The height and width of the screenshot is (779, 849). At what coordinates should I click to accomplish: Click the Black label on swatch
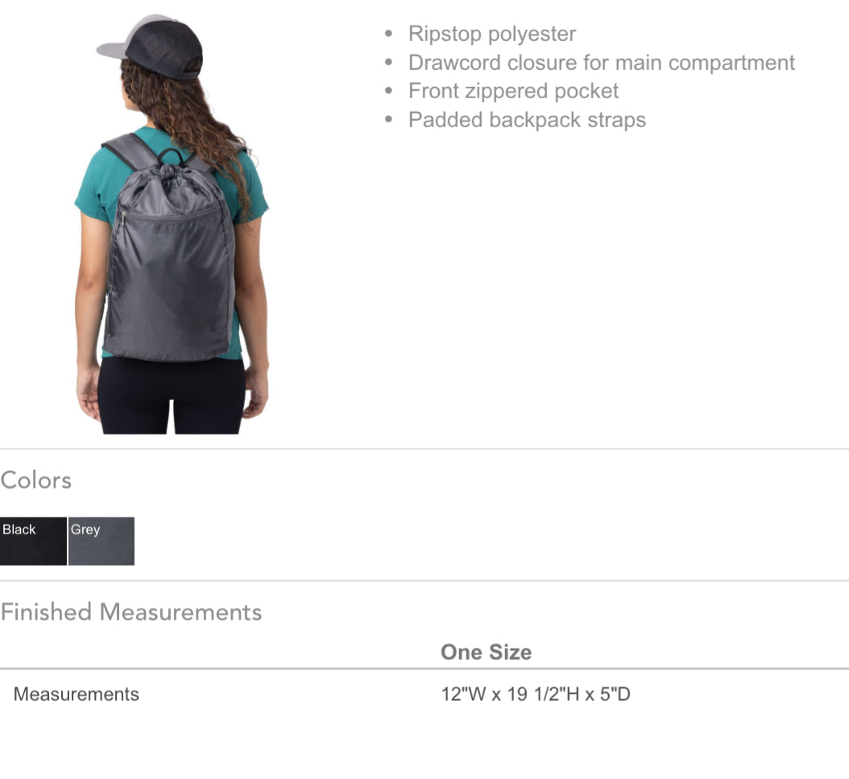[19, 529]
